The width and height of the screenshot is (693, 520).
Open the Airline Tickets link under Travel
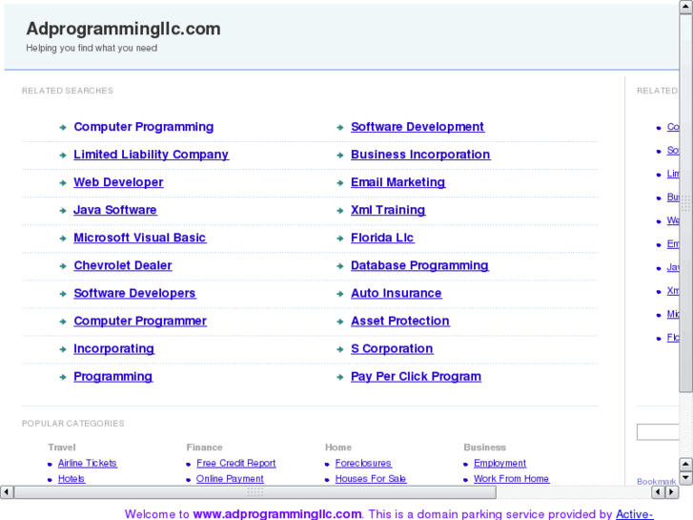[x=87, y=464]
